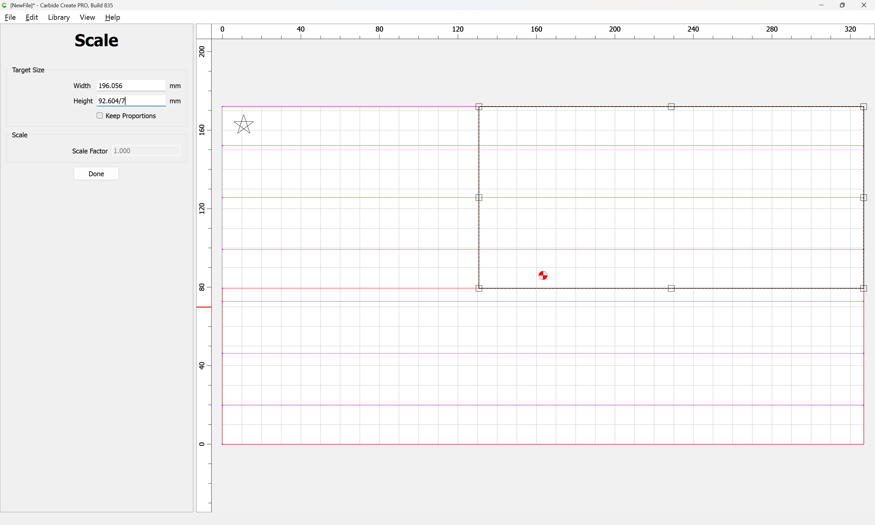
Task: Click the bottom-right selection resize handle
Action: (x=863, y=288)
